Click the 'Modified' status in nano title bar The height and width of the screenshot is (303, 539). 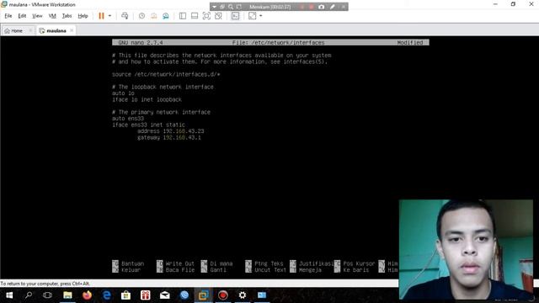coord(410,43)
